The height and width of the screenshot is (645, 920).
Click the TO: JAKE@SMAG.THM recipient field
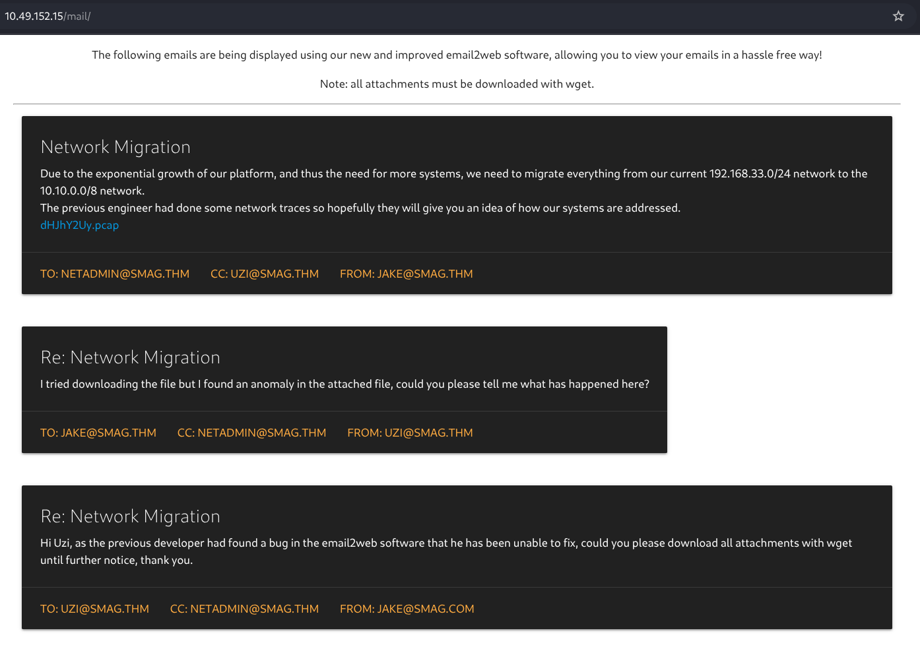(x=98, y=433)
